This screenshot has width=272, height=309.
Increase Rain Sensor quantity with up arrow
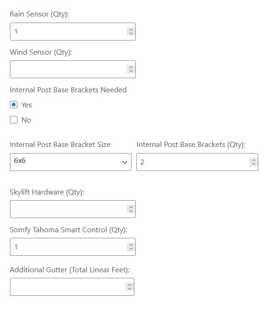(131, 29)
